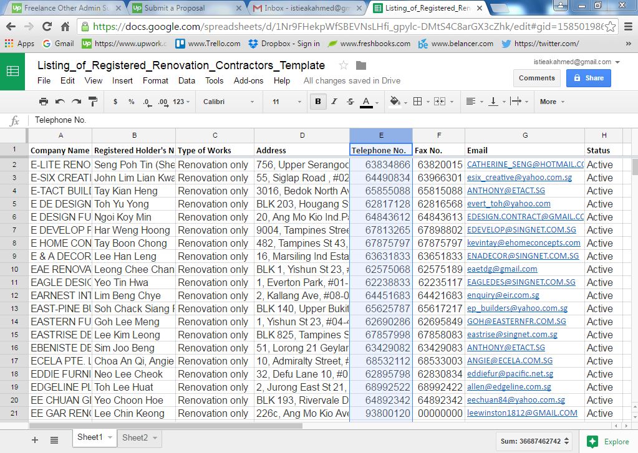Open account menu for istieakahmed@gmail.com
Image resolution: width=638 pixels, height=453 pixels.
pyautogui.click(x=576, y=62)
